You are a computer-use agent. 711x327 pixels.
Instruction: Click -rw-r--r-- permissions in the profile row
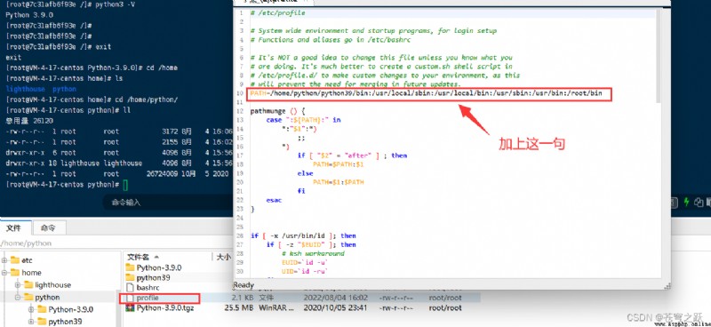[397, 298]
